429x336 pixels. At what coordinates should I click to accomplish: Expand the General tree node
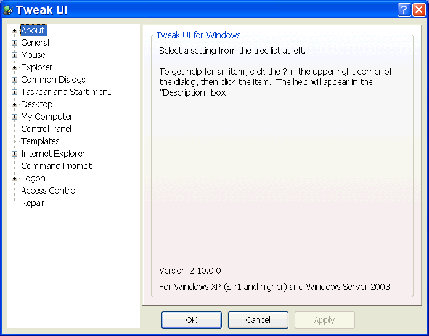click(x=15, y=43)
